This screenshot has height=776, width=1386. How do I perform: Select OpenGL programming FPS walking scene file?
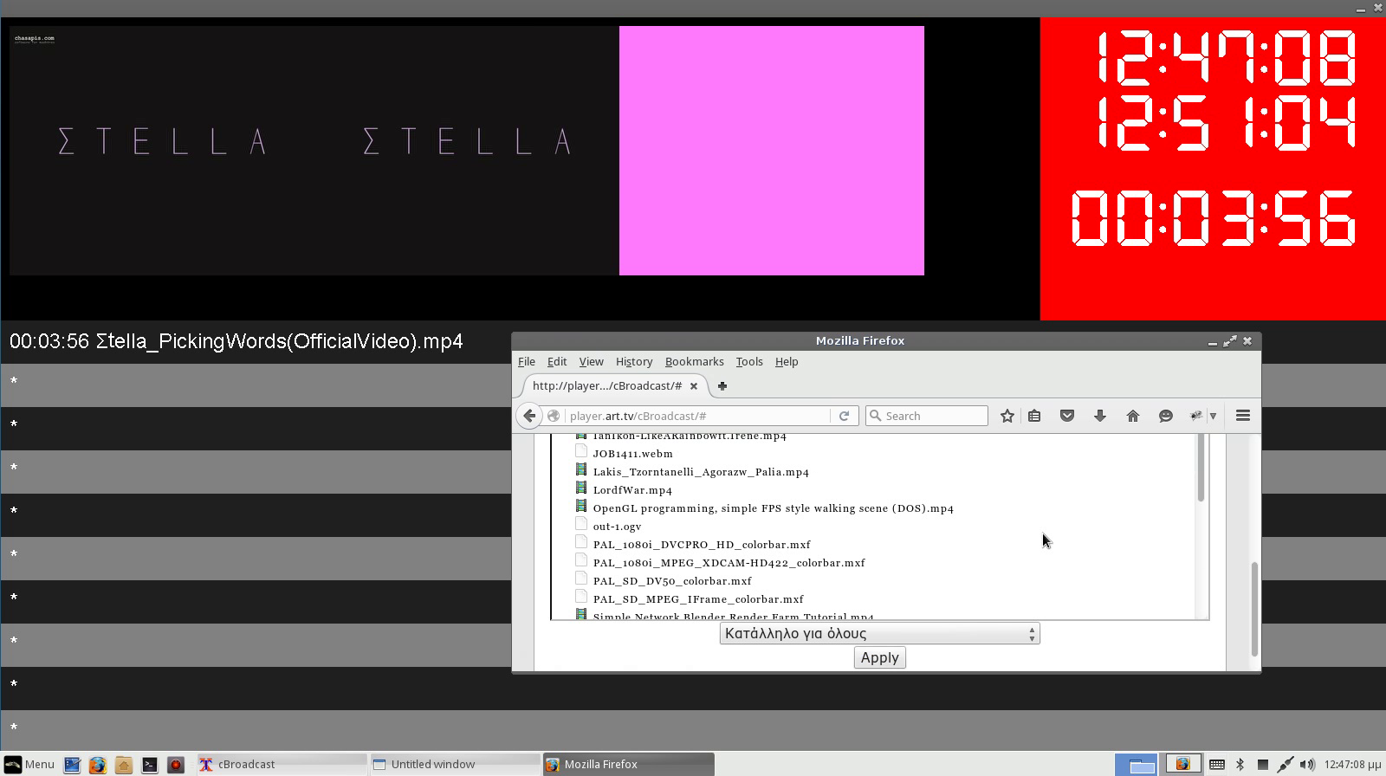tap(773, 508)
